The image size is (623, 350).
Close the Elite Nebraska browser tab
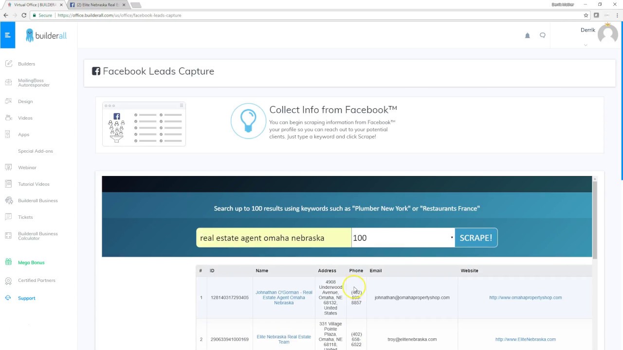click(x=124, y=5)
